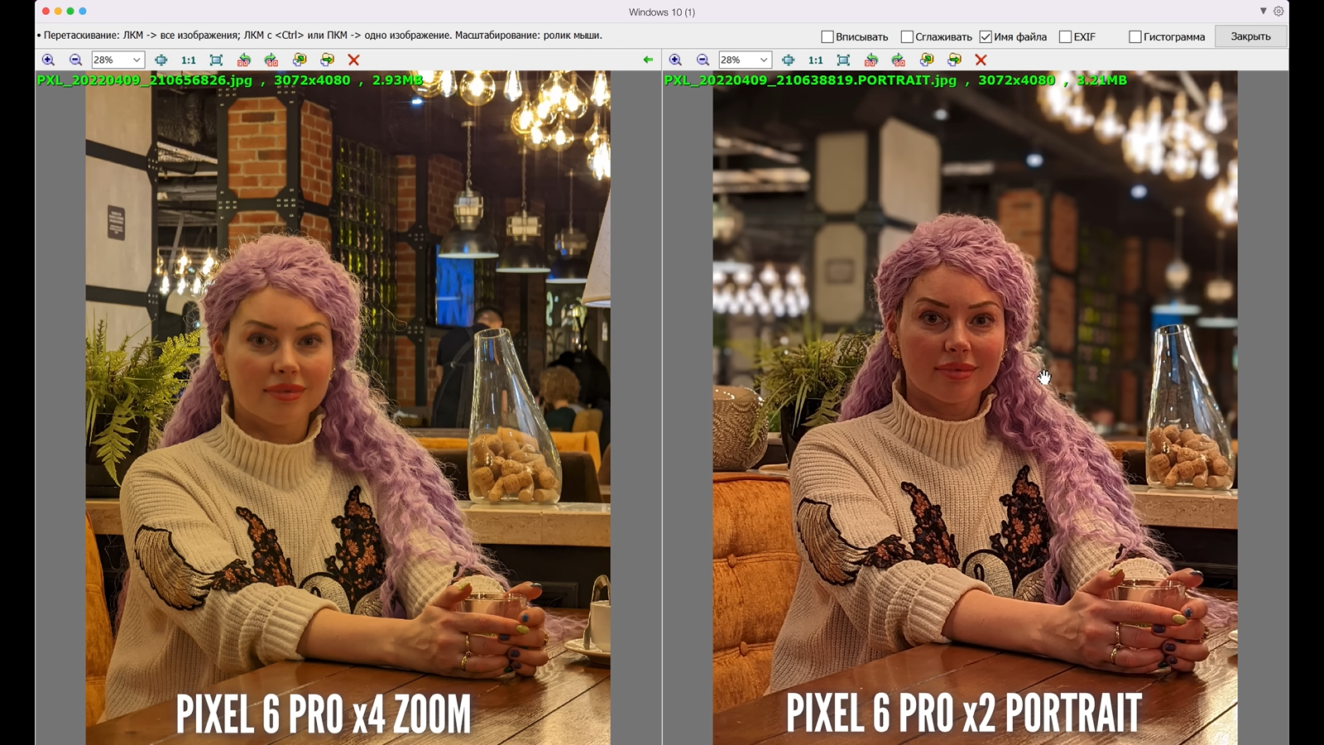Set x2 PORTRAIT image to 1:1 scale
The width and height of the screenshot is (1324, 745).
(816, 60)
